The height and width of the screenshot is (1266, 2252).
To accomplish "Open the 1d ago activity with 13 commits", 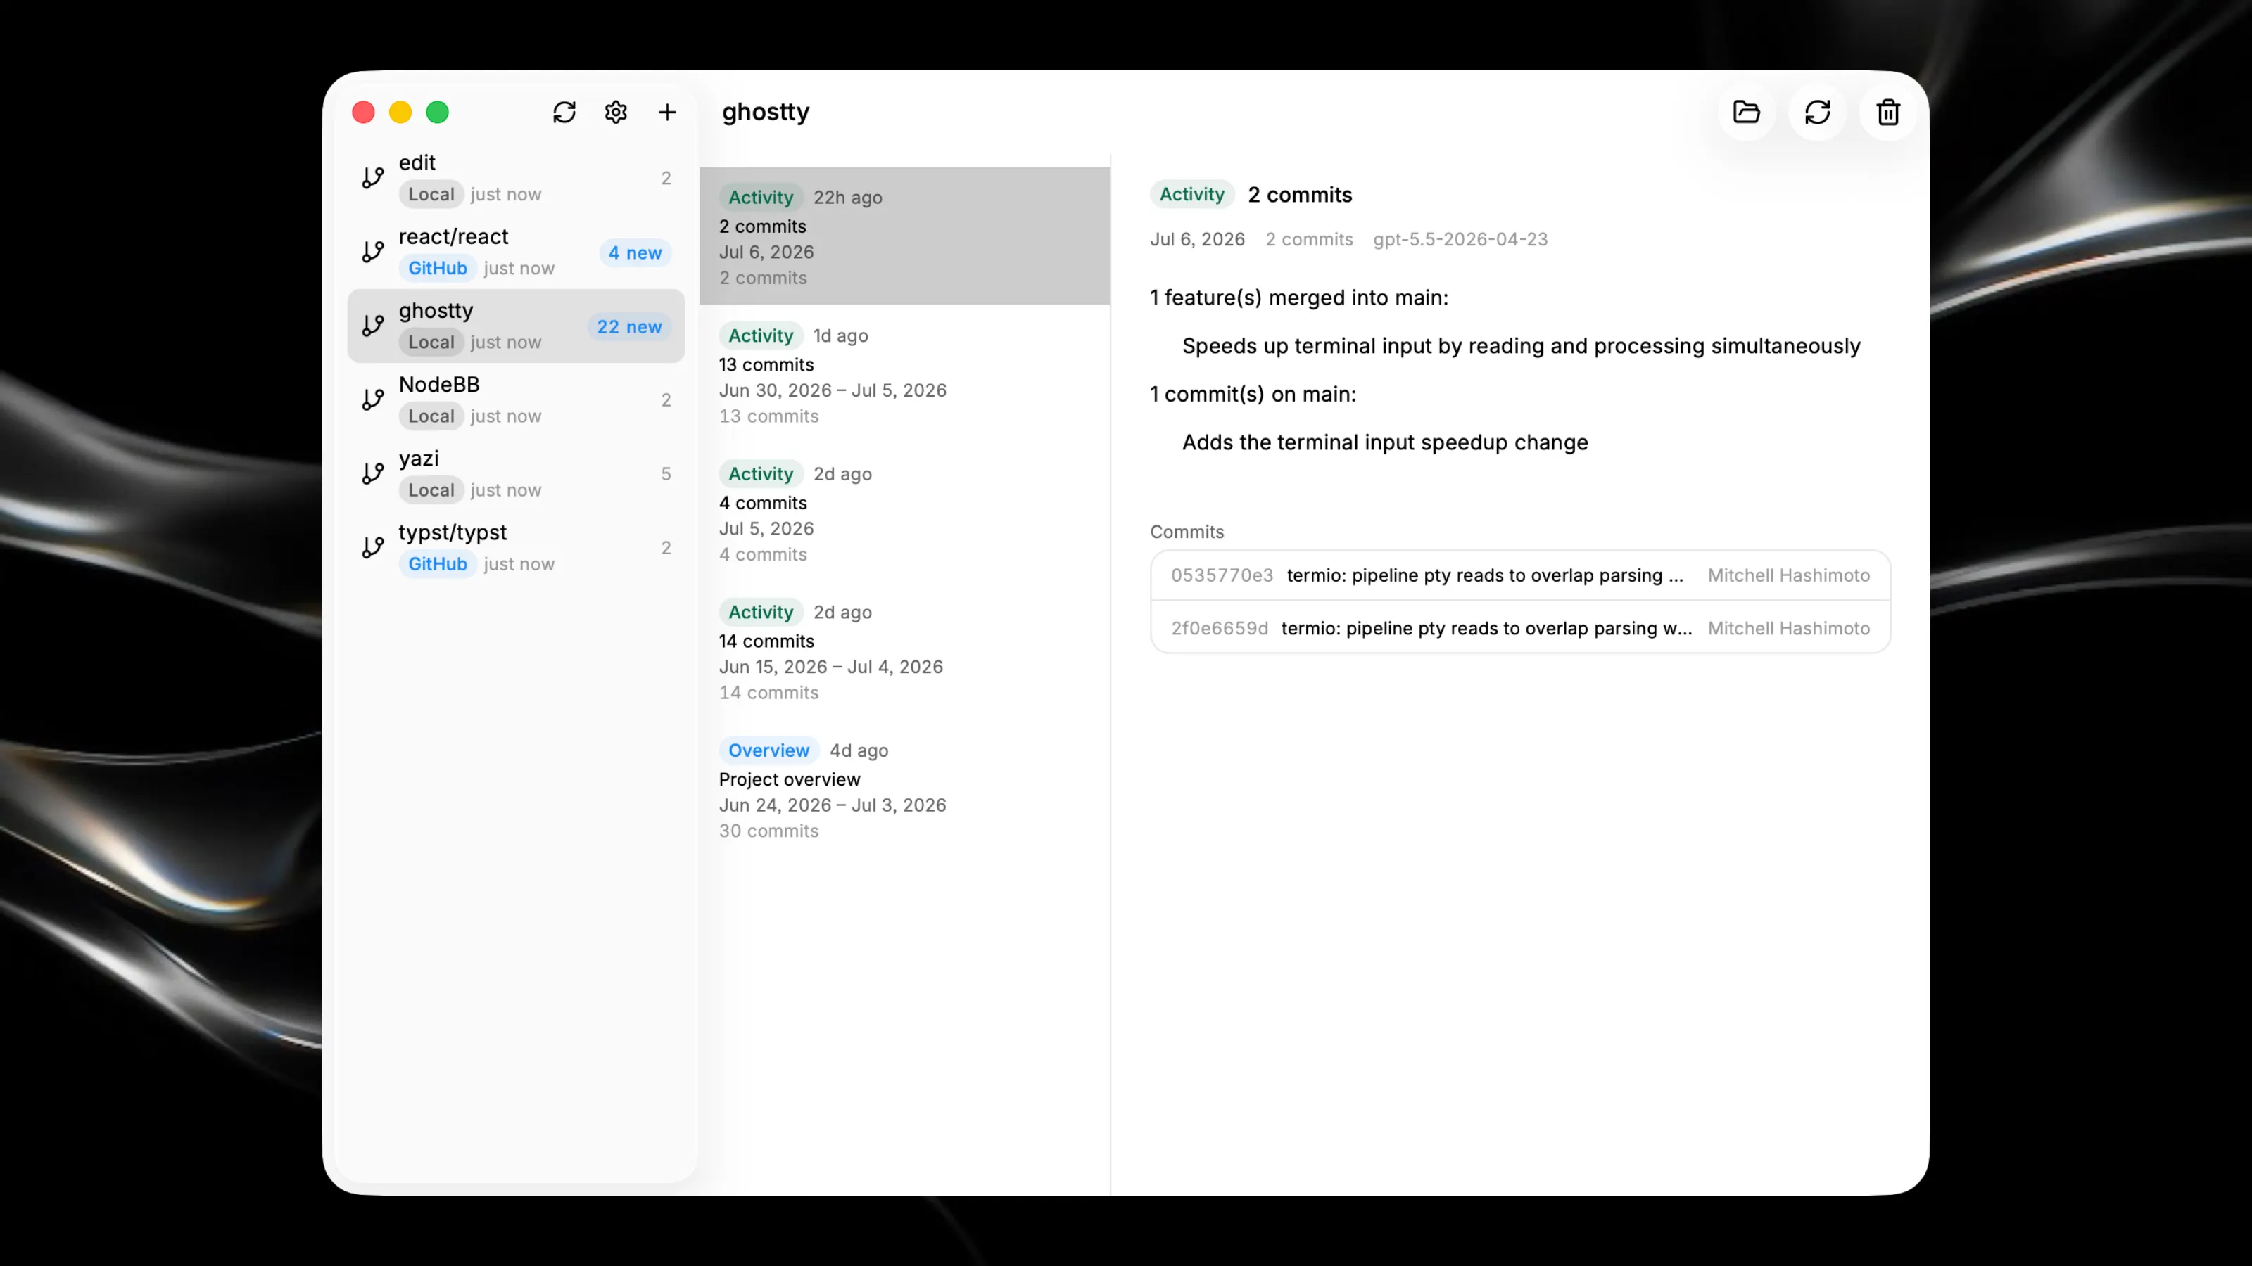I will tap(904, 375).
